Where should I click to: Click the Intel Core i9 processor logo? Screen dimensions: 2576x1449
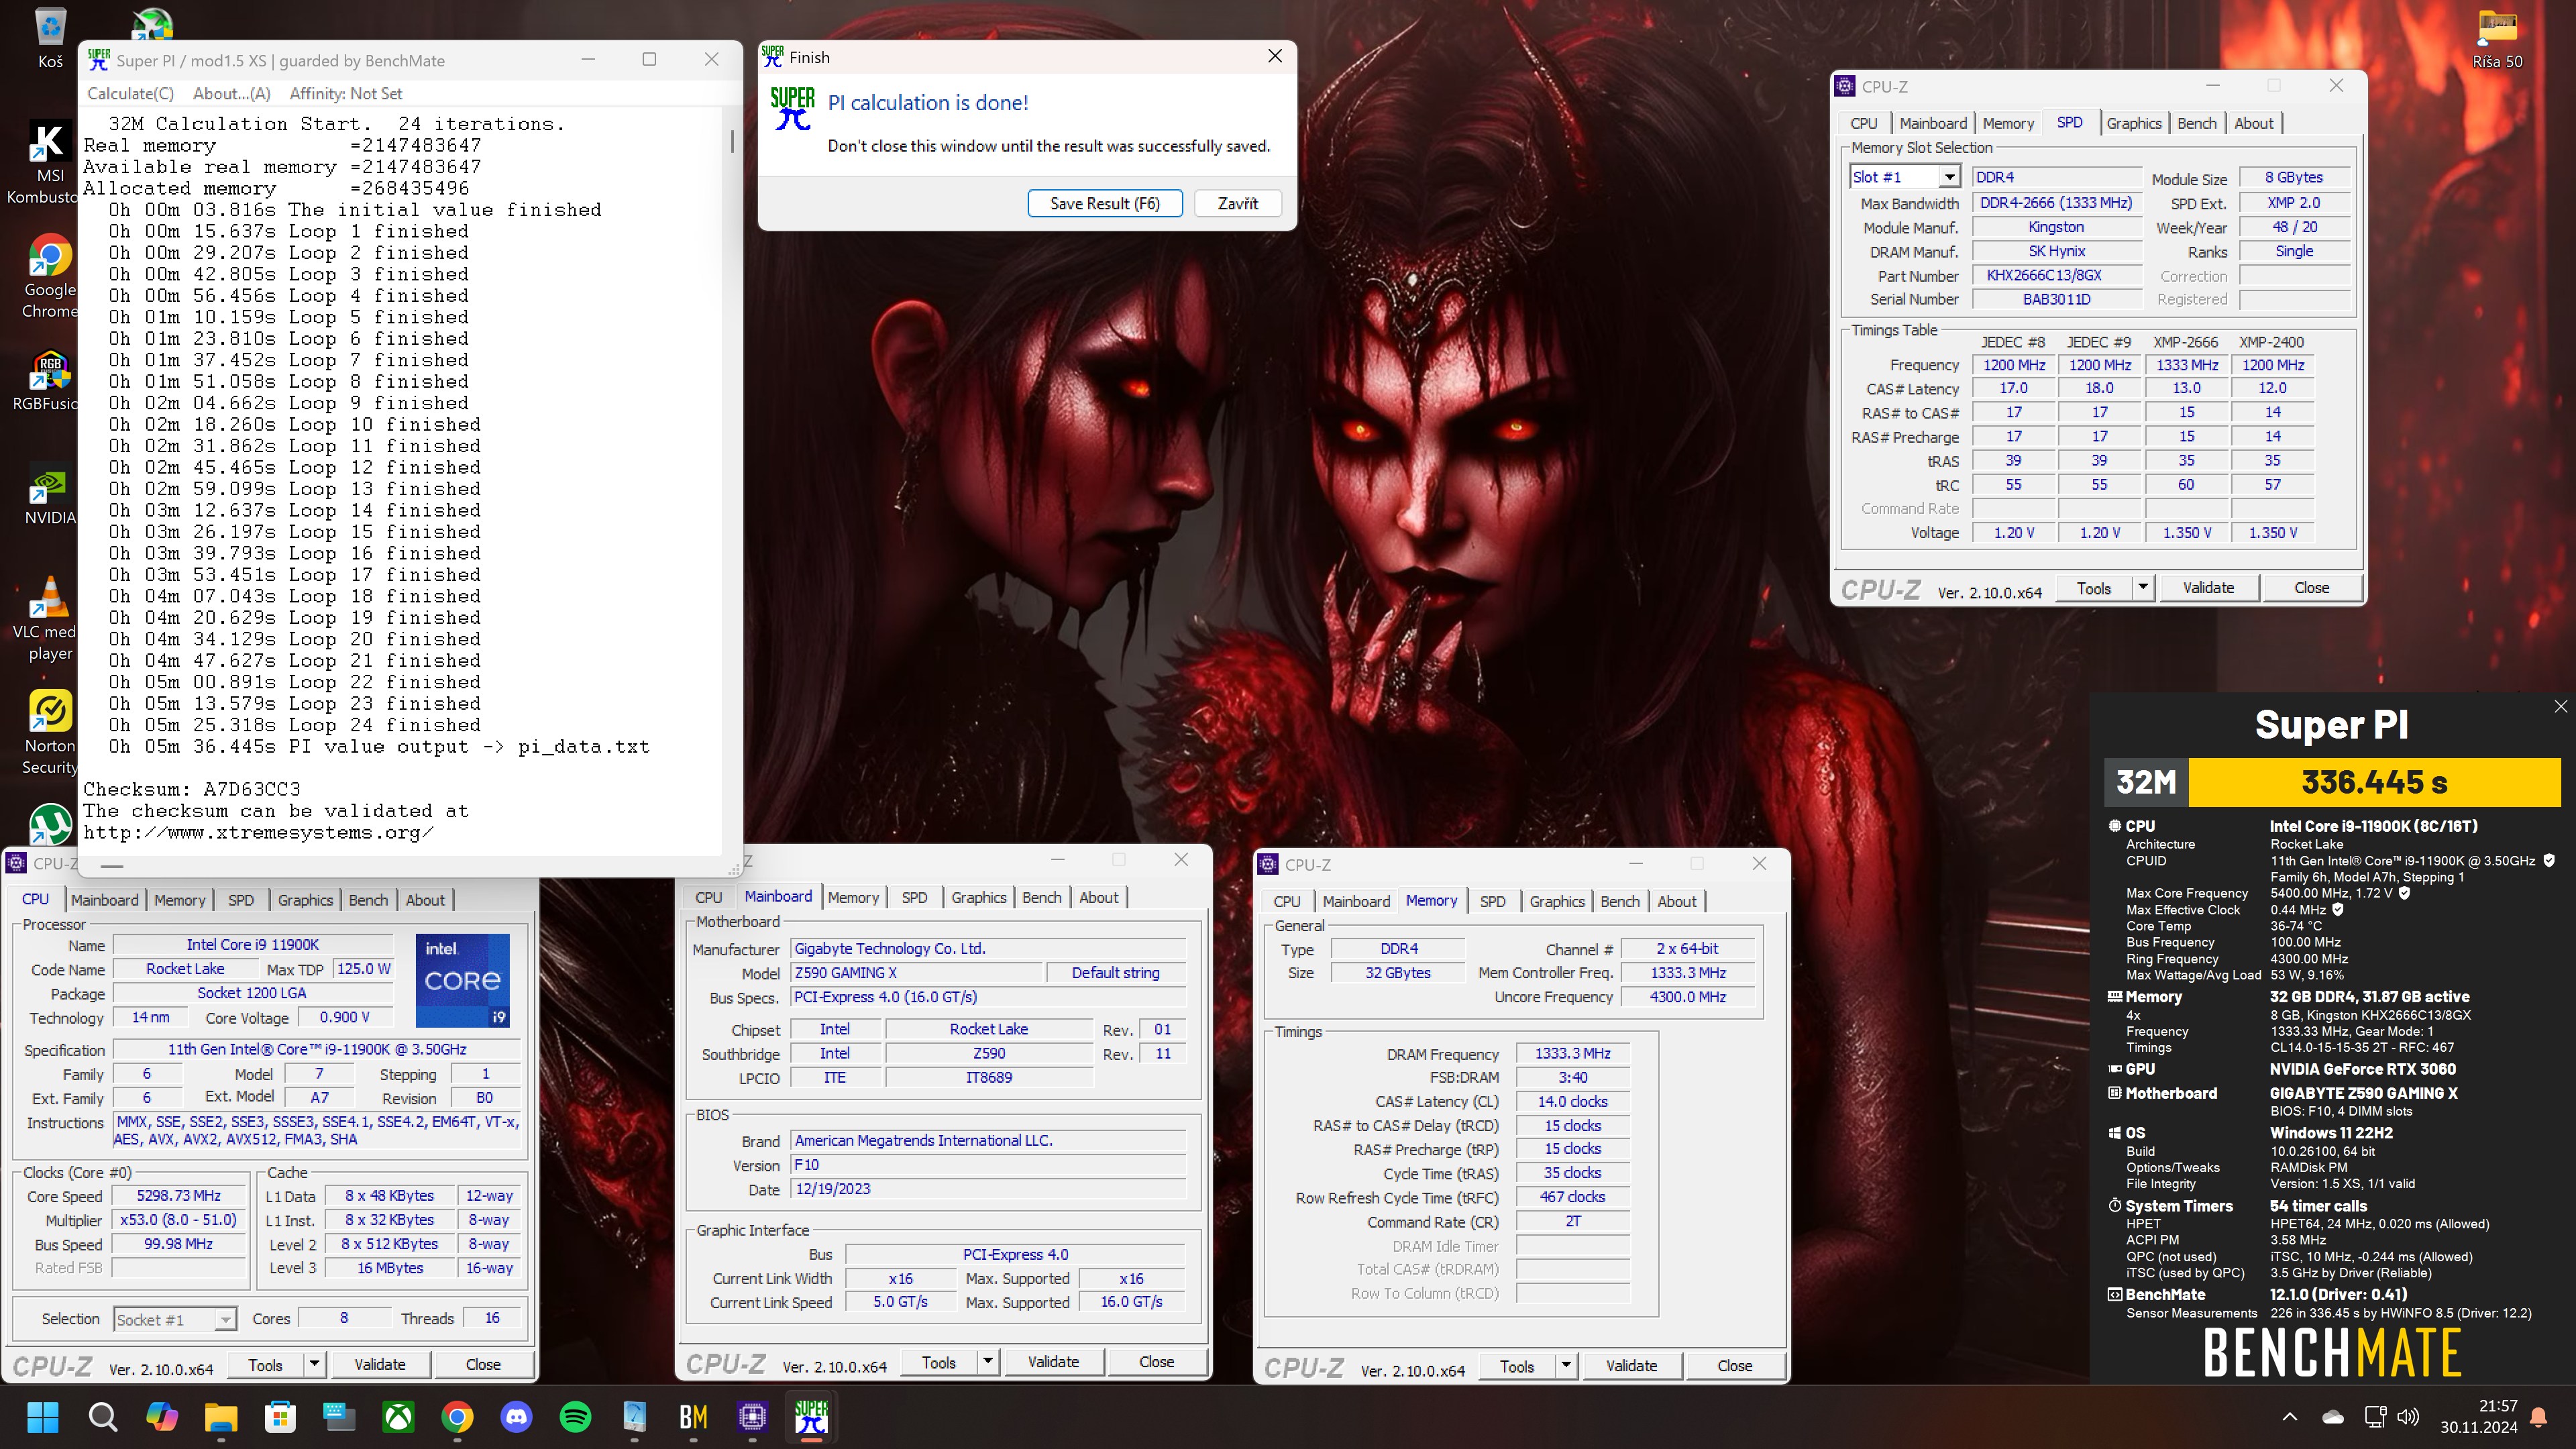pyautogui.click(x=462, y=980)
